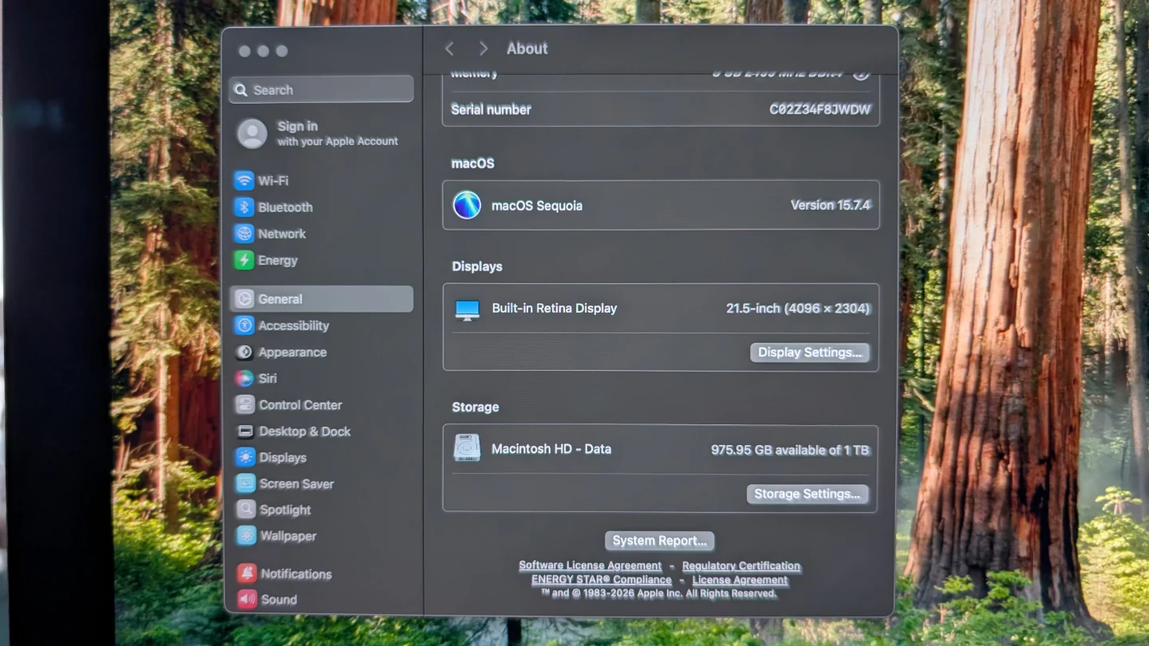Open the System Report button
This screenshot has height=646, width=1149.
(x=660, y=541)
